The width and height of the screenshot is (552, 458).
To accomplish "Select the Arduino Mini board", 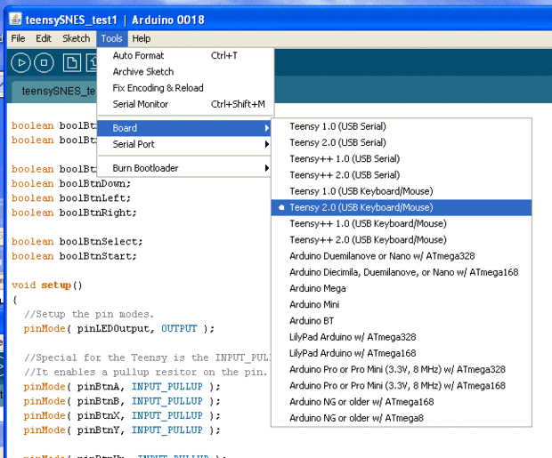I will (x=402, y=304).
